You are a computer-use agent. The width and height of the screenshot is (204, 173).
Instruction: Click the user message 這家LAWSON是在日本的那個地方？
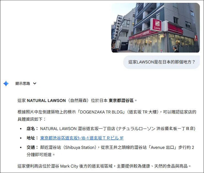pos(162,62)
